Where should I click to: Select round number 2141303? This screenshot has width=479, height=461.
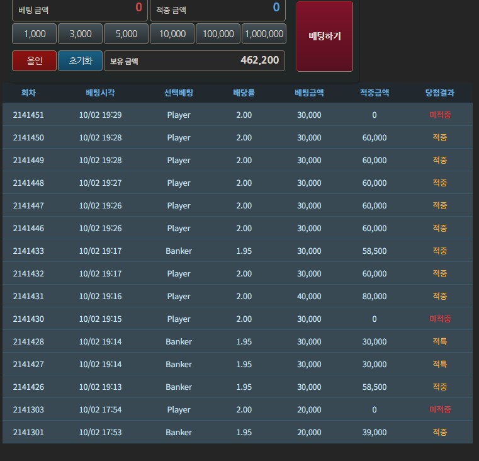[x=28, y=409]
